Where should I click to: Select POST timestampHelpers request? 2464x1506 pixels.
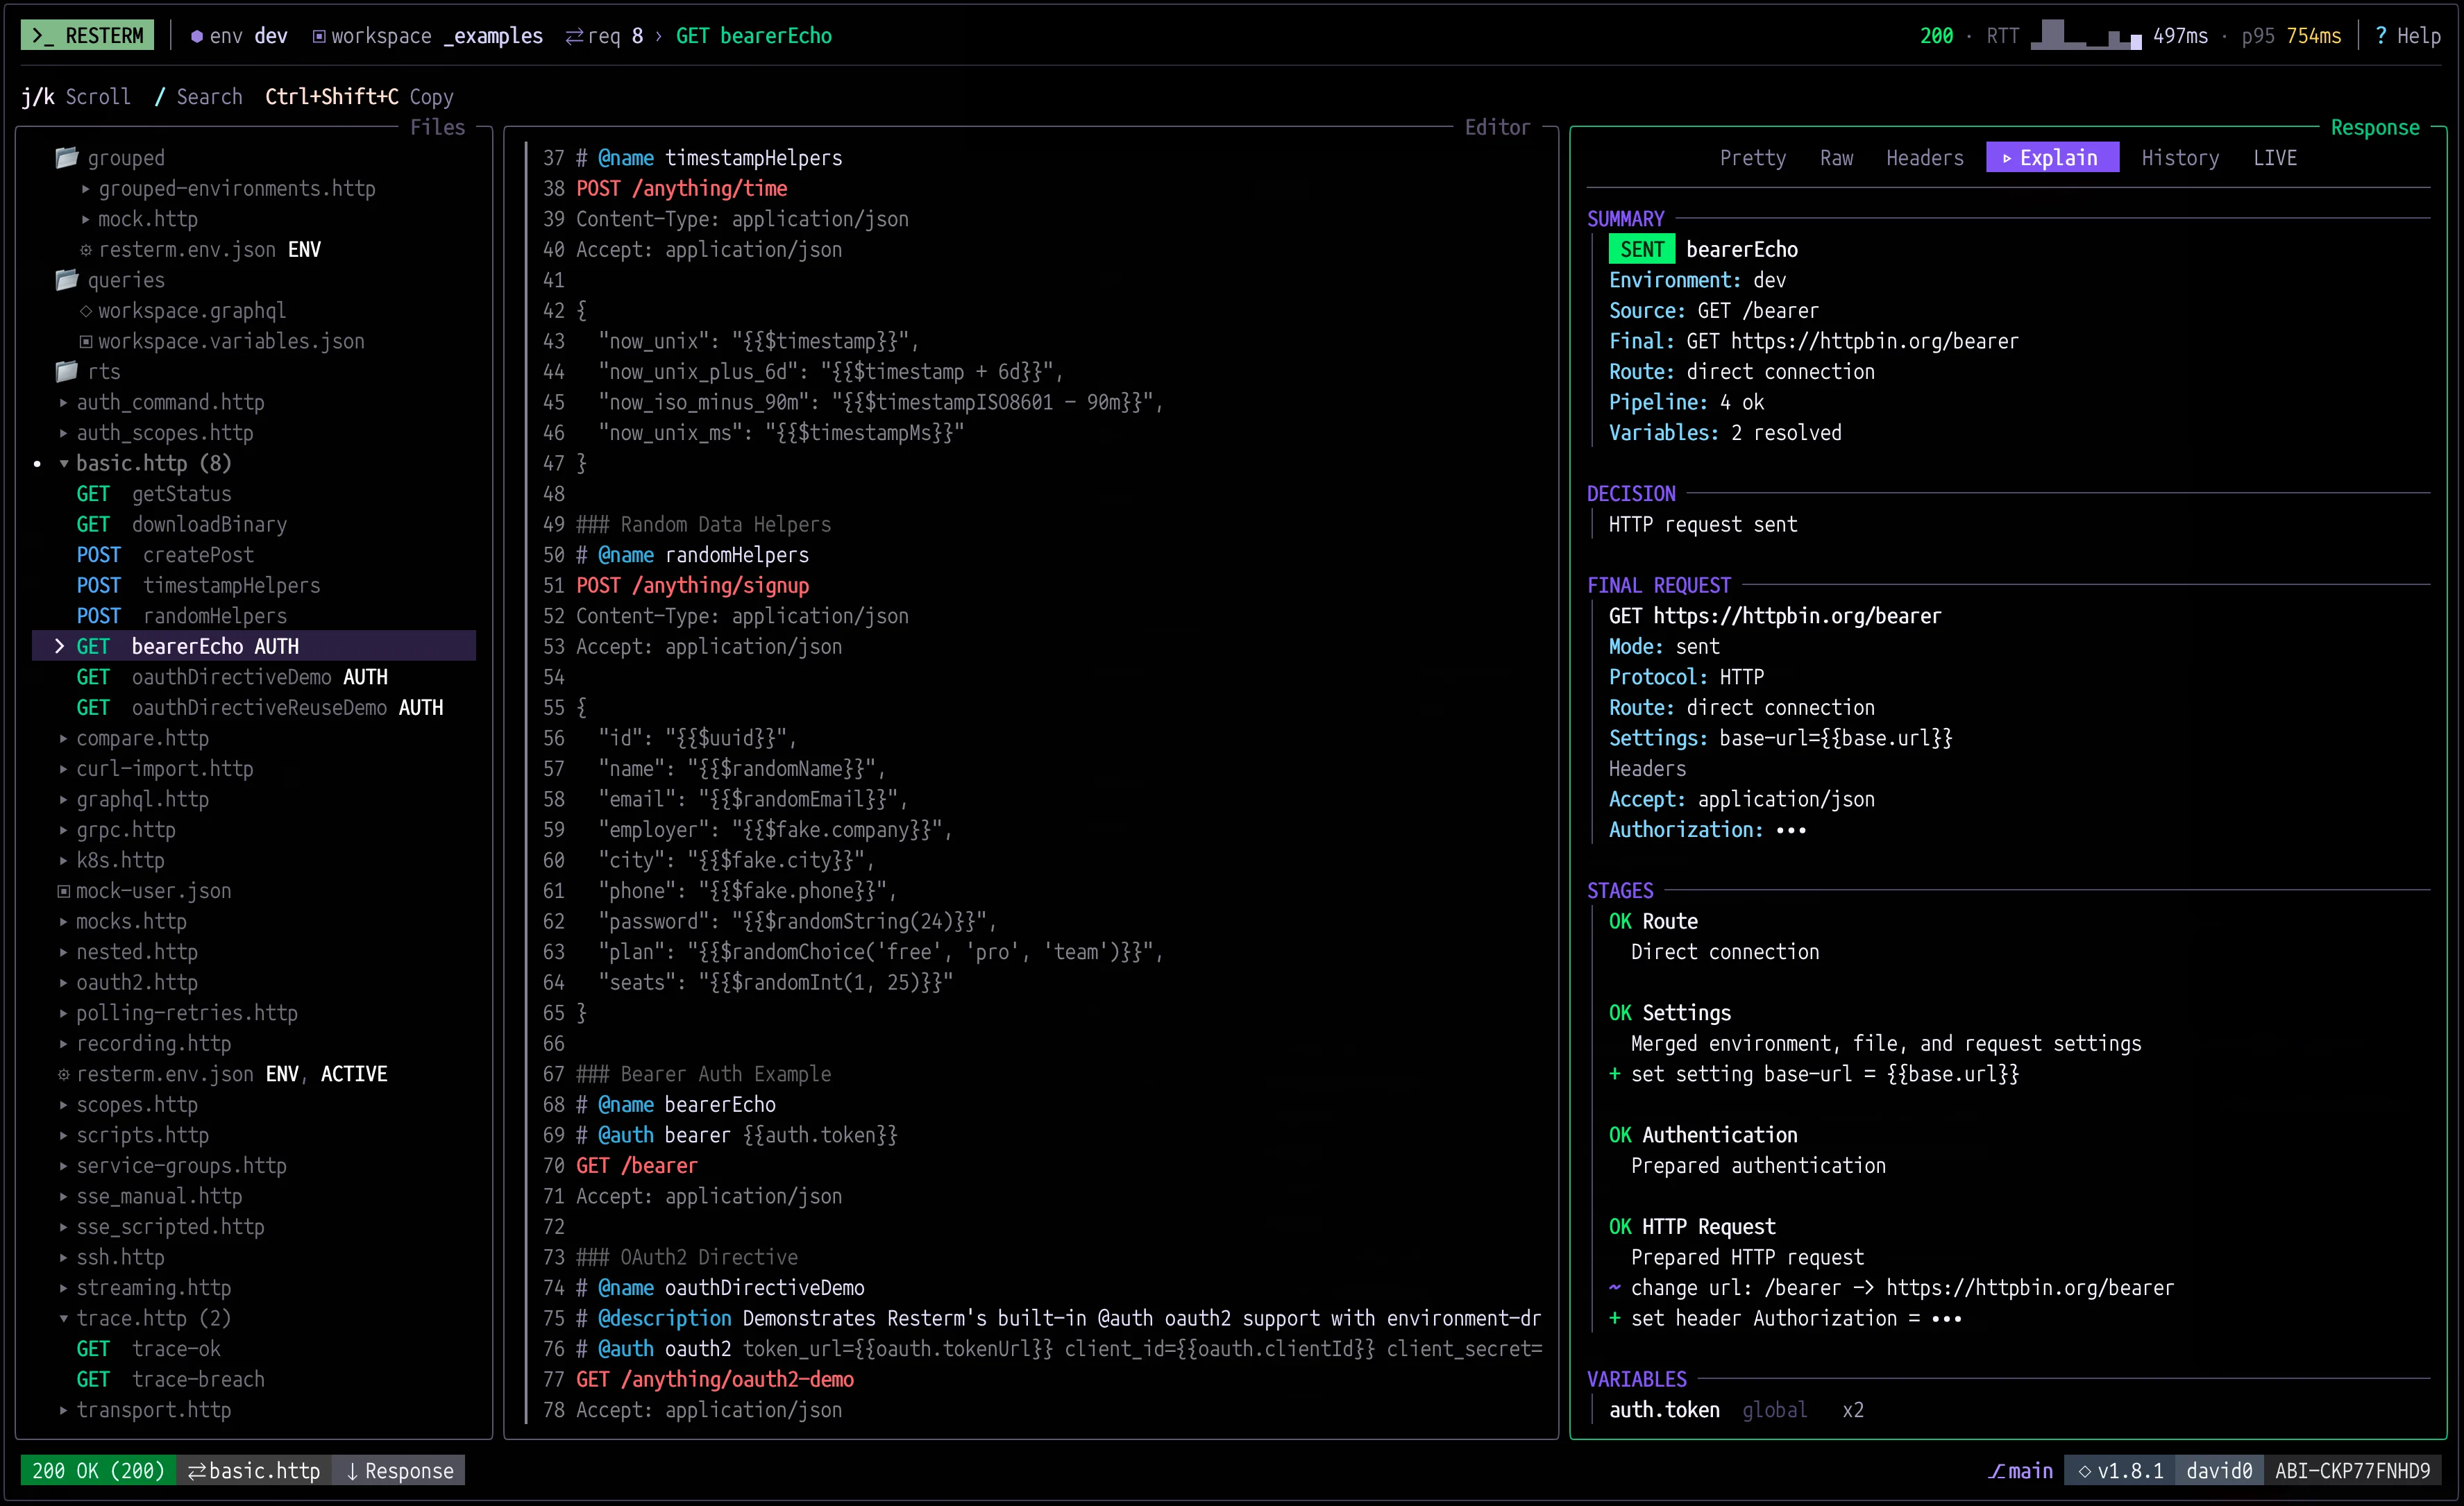point(198,585)
